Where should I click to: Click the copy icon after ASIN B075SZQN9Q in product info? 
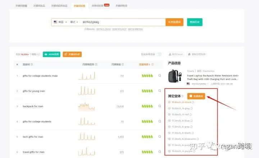click(208, 84)
